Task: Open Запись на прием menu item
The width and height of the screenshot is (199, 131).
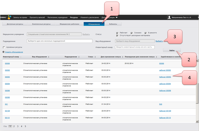Action: point(20,18)
